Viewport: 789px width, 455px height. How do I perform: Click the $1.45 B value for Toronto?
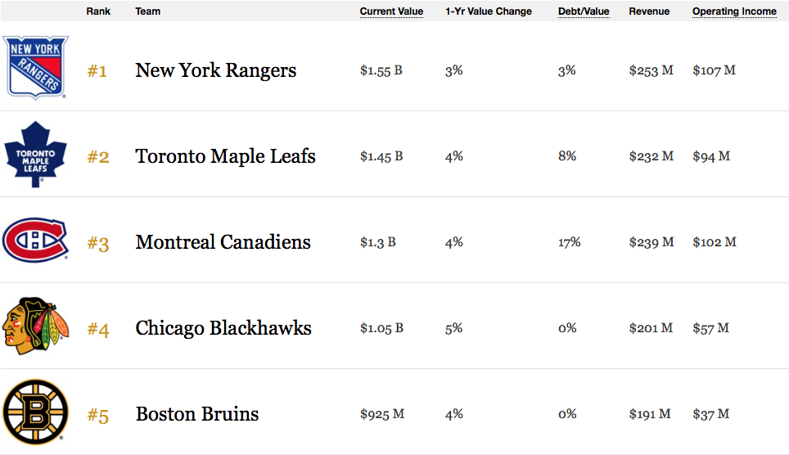coord(381,156)
